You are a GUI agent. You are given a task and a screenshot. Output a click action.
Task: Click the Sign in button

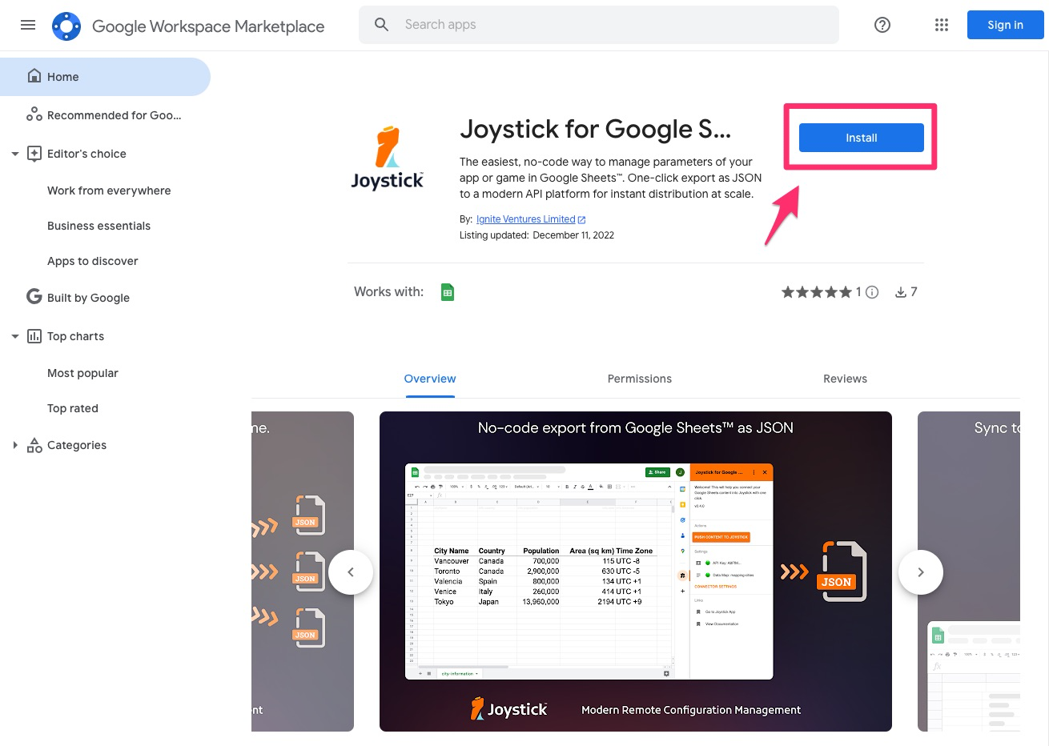coord(1005,25)
